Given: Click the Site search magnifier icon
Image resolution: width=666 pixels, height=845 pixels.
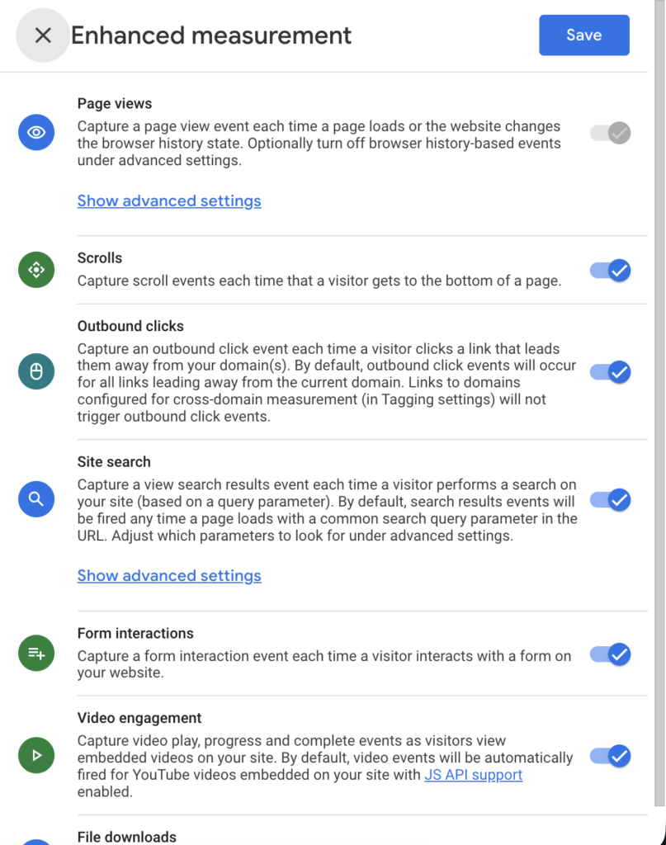Looking at the screenshot, I should point(36,498).
